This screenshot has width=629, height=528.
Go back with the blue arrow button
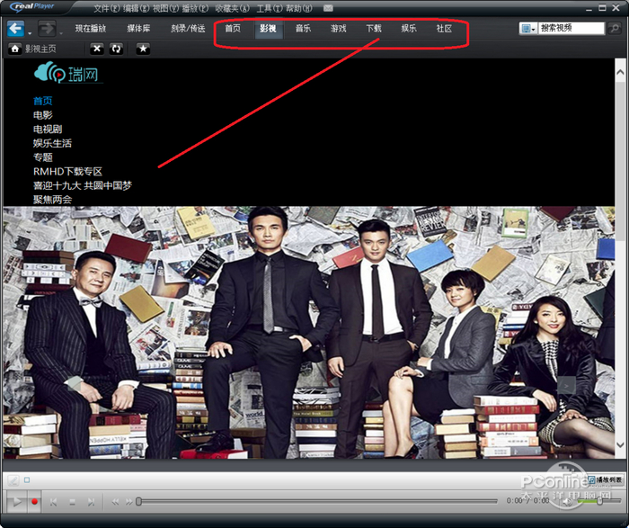pos(15,29)
